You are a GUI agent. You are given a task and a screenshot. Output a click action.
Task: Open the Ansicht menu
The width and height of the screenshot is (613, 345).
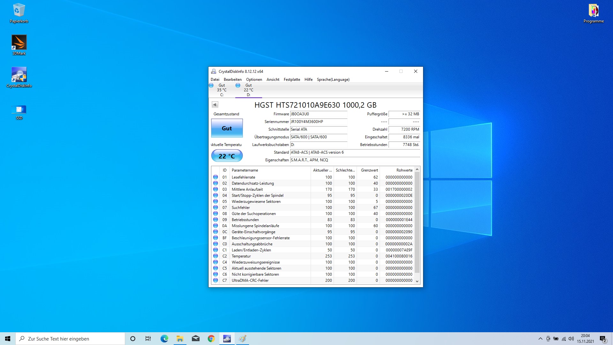273,80
